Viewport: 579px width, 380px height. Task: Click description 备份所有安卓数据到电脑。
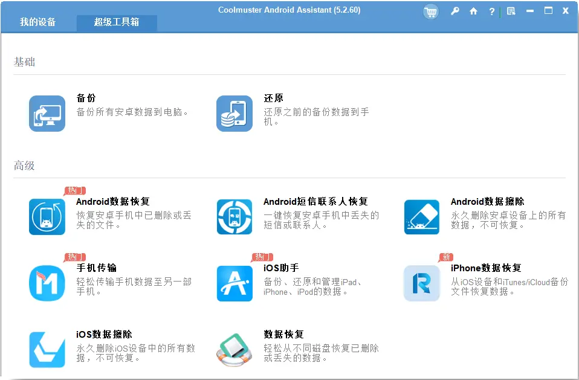[x=132, y=112]
